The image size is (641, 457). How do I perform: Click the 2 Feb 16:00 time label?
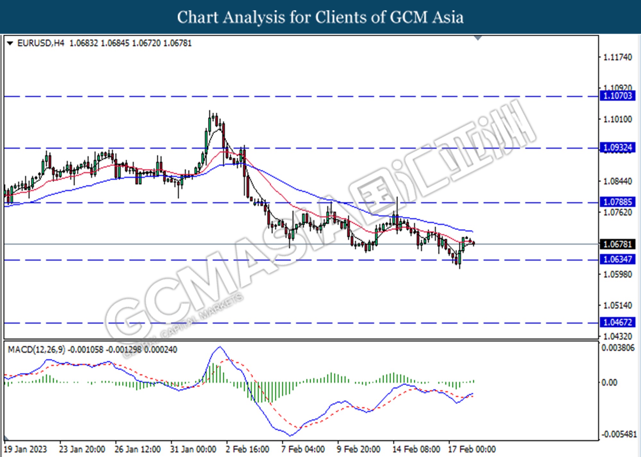coord(247,449)
